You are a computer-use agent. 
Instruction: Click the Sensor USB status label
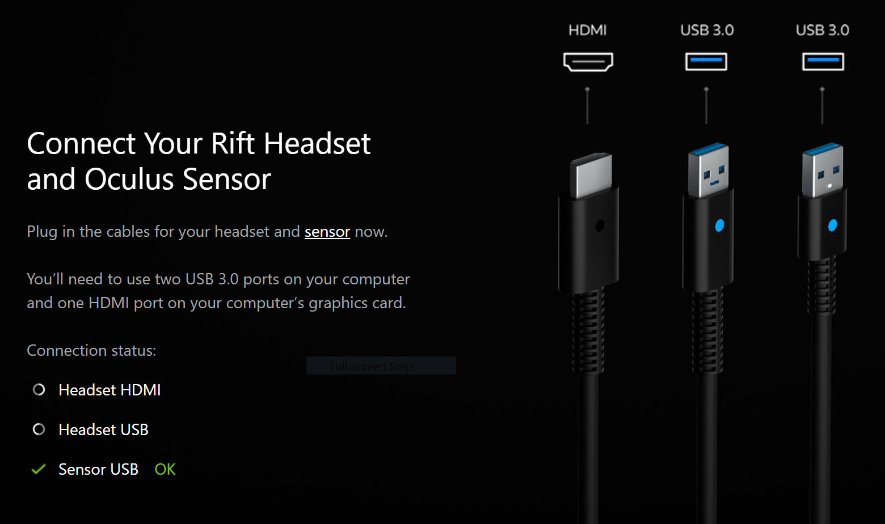coord(98,470)
